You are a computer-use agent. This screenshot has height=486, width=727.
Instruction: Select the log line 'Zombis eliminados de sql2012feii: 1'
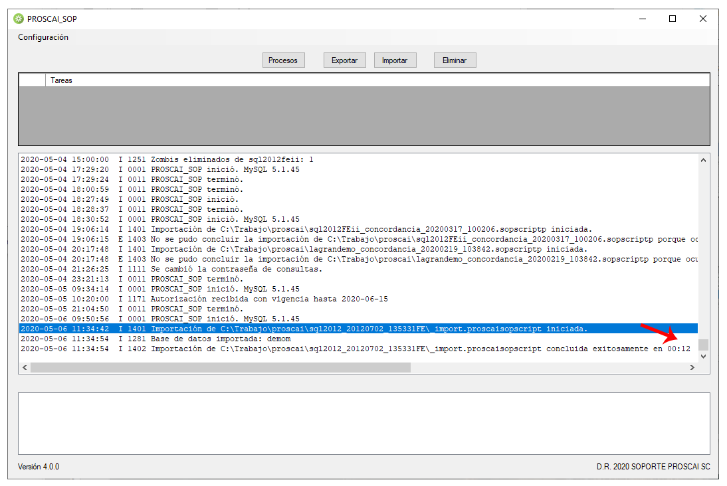(x=358, y=159)
